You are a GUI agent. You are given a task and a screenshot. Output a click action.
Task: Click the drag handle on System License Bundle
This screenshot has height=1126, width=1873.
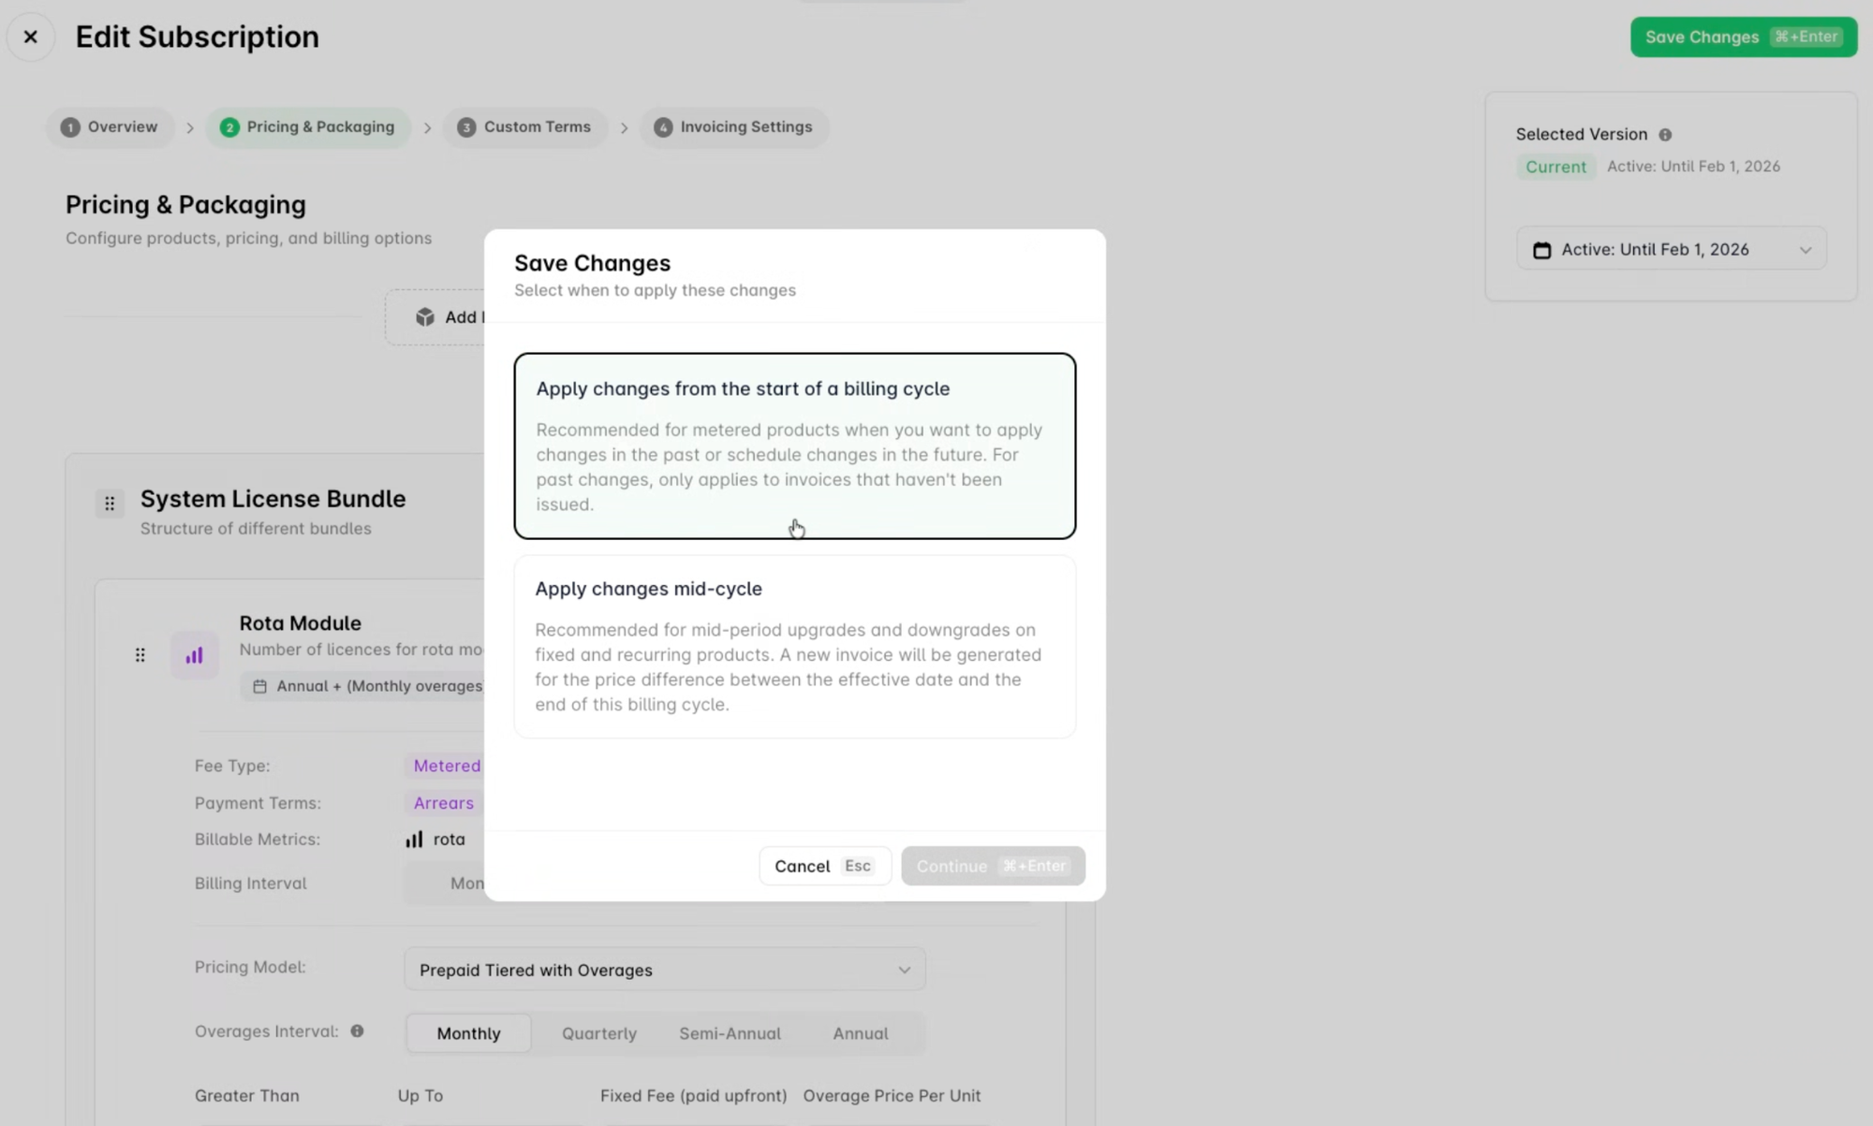(x=110, y=503)
